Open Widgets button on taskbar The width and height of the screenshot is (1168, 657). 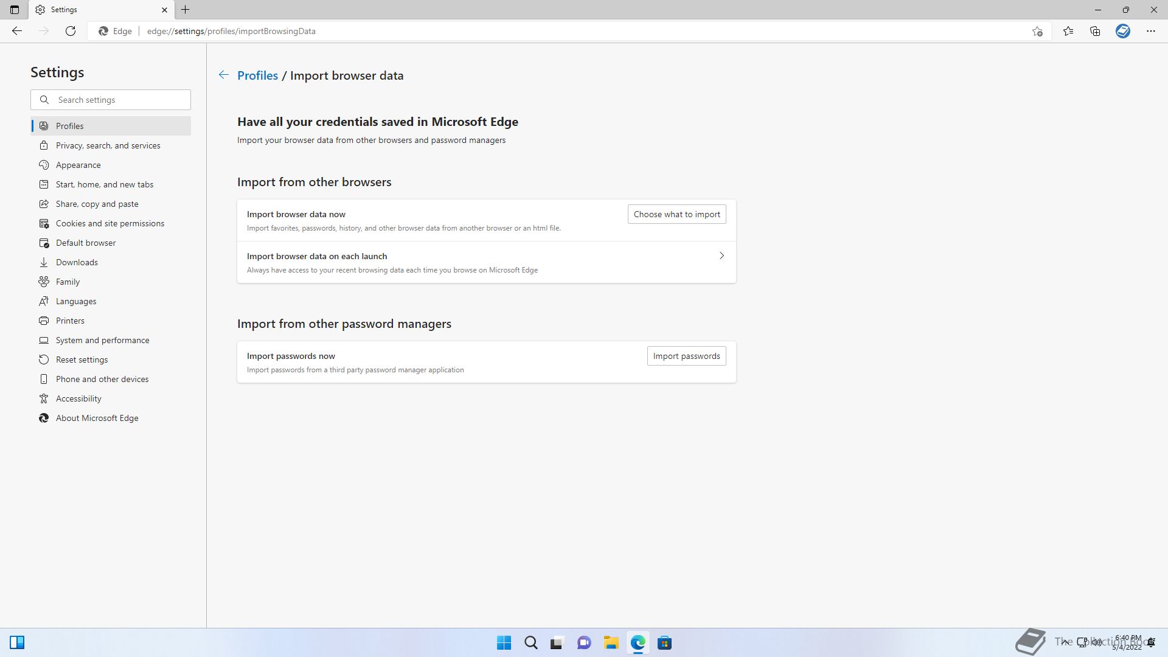17,642
